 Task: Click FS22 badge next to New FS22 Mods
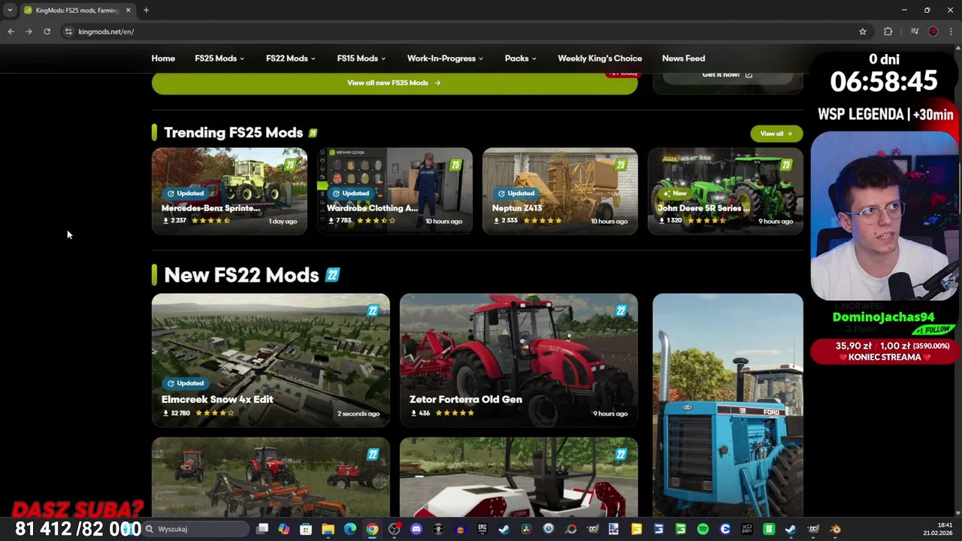(x=332, y=275)
